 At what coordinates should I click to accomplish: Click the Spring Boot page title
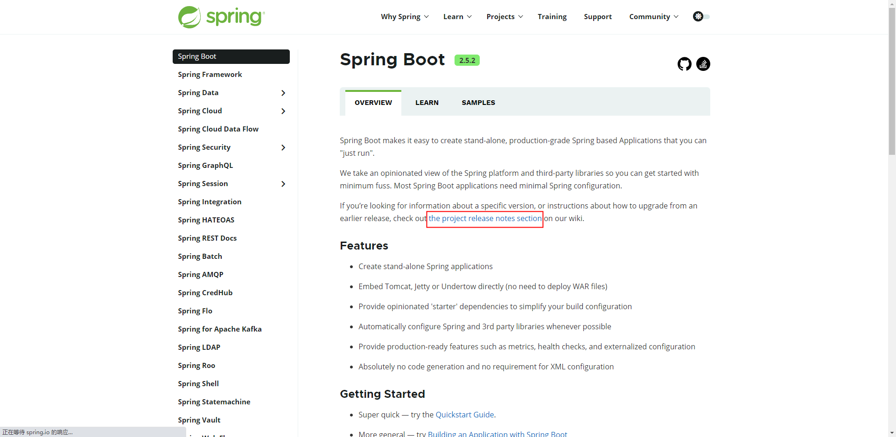coord(392,60)
